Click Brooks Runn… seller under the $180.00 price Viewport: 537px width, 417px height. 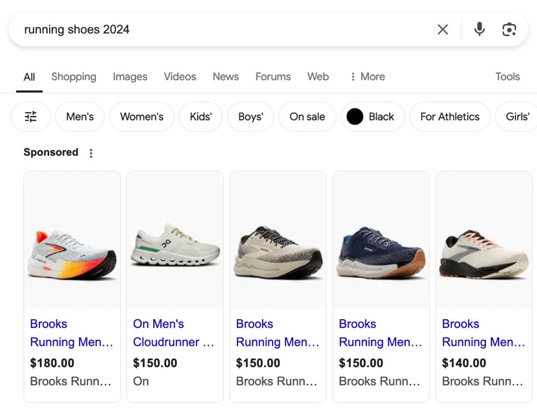tap(70, 381)
